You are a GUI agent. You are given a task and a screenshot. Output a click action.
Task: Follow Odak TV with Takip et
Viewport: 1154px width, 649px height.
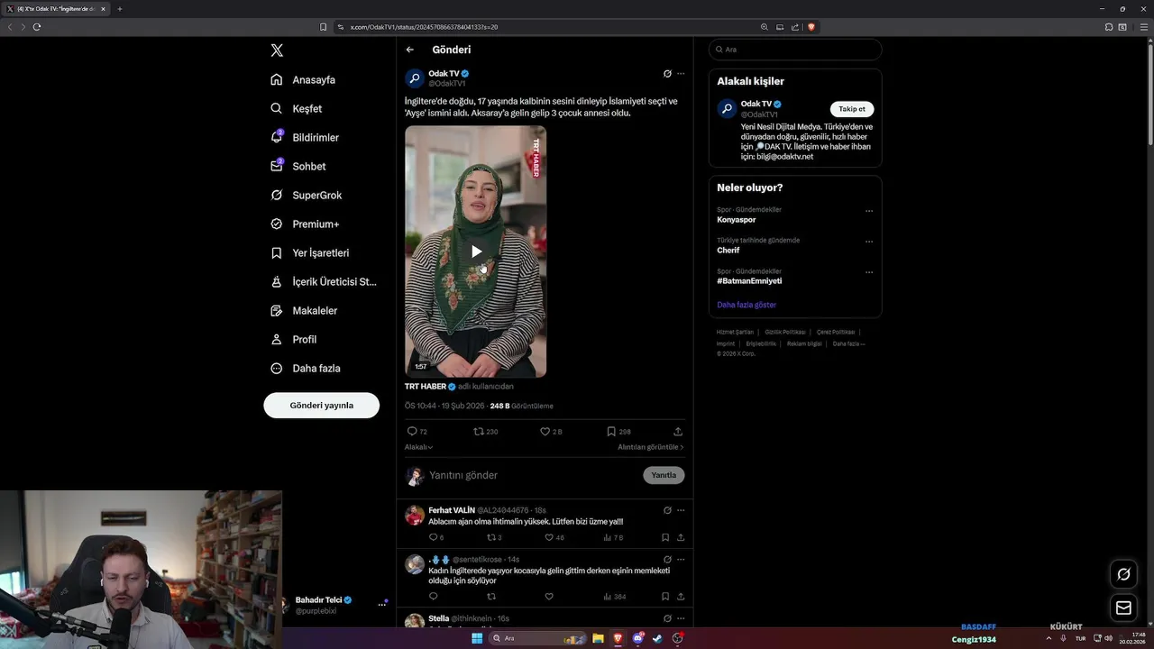[x=851, y=109]
